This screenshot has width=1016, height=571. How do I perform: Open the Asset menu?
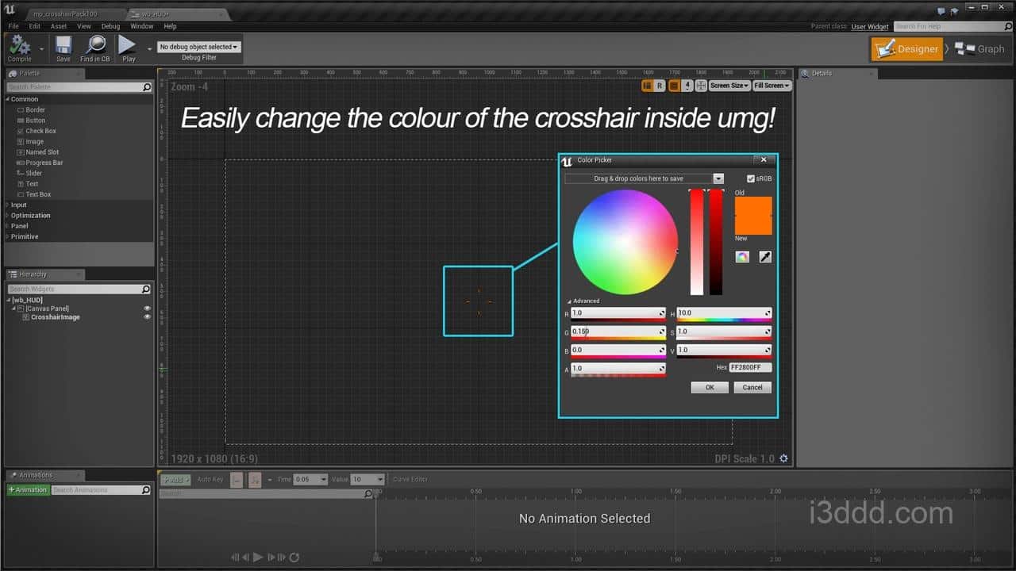click(x=59, y=26)
